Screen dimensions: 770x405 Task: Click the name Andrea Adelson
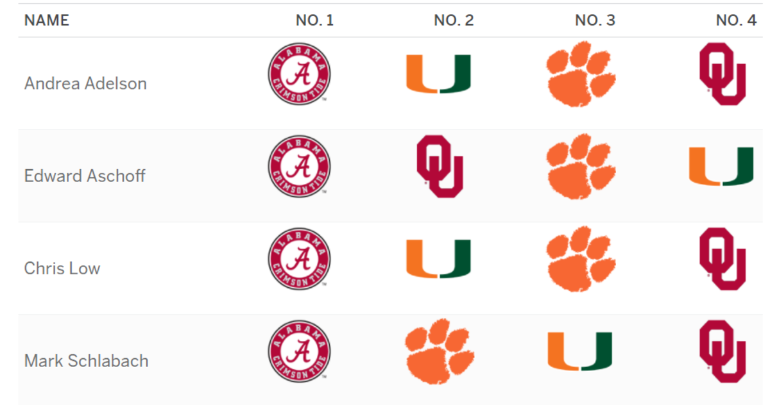[85, 83]
